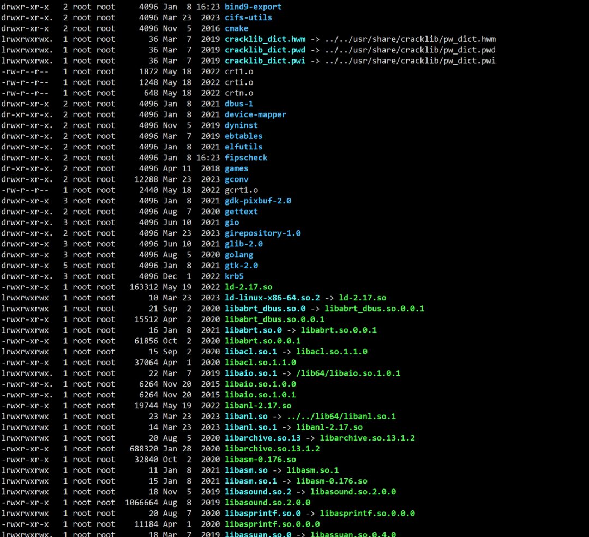Select the libacl.so.1 symlink name
This screenshot has height=537, width=589.
click(x=250, y=352)
